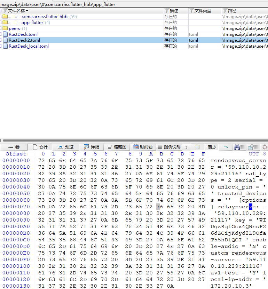Screen dimensions: 268x289
Task: Sort file list by 文件名称 header
Action: tap(16, 11)
